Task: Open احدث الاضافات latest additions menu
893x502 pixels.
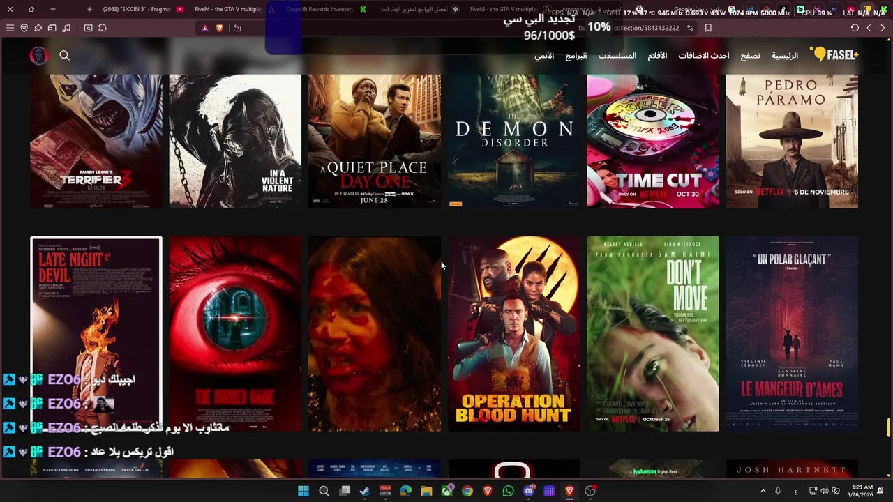Action: click(704, 55)
